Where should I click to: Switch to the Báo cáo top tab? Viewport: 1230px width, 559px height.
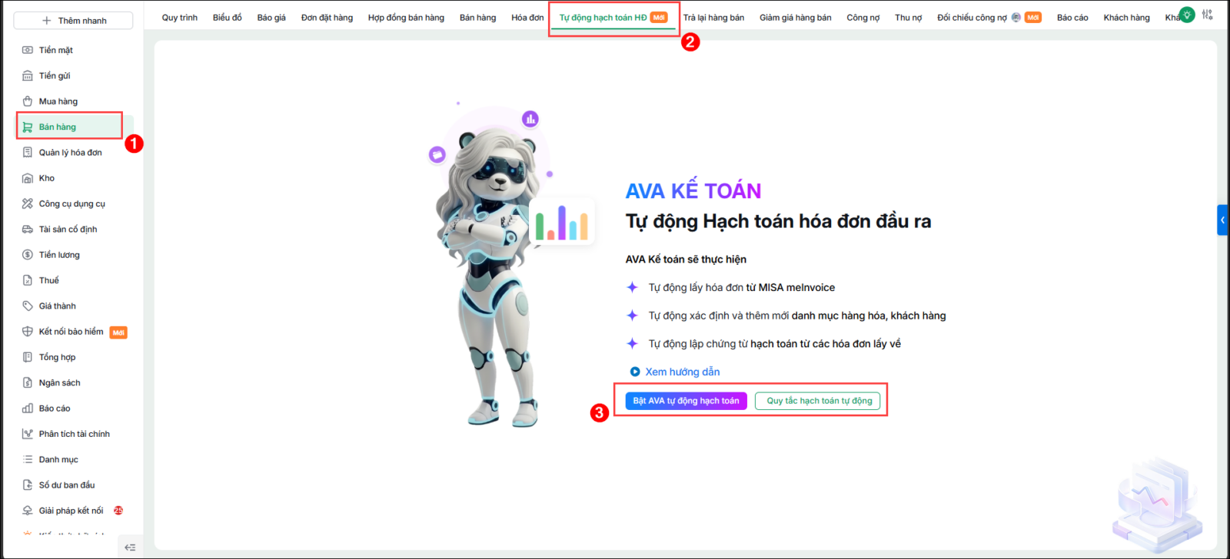tap(1072, 18)
